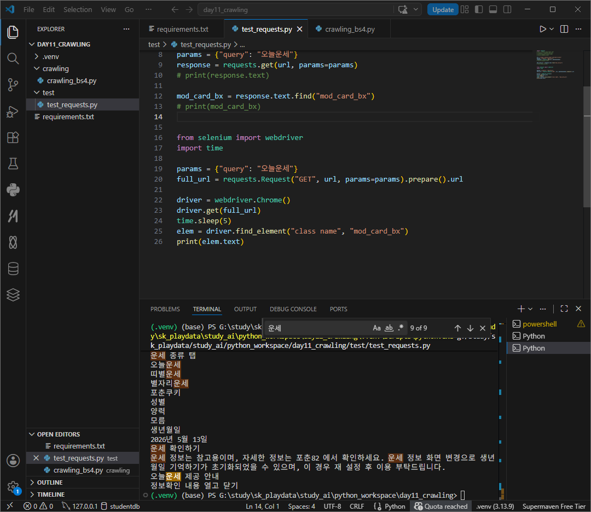Change the CRLF end of line setting

(357, 507)
